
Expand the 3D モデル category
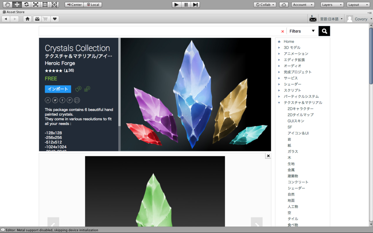coord(279,48)
